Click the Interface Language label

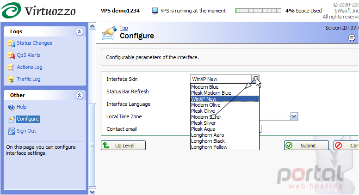point(129,104)
